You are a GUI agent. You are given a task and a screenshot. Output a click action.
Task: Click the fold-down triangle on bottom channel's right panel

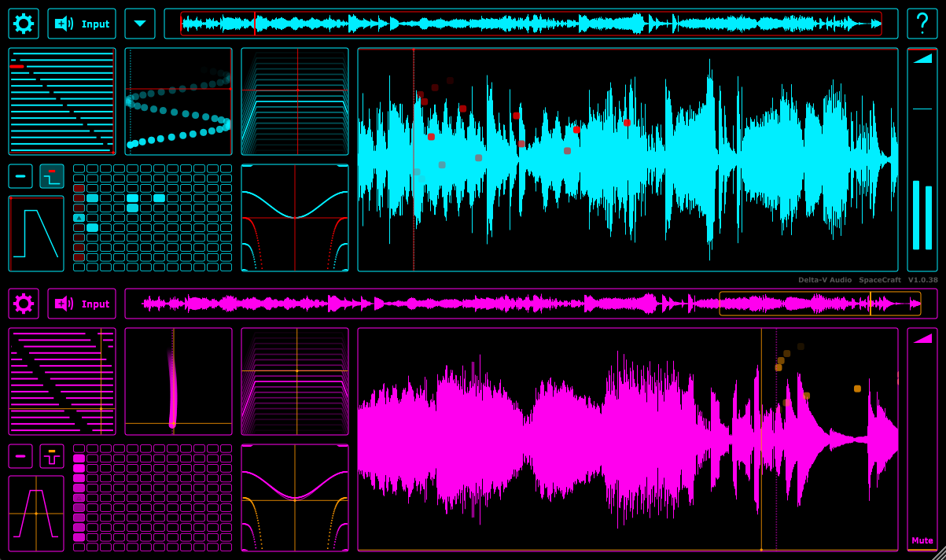pyautogui.click(x=922, y=341)
